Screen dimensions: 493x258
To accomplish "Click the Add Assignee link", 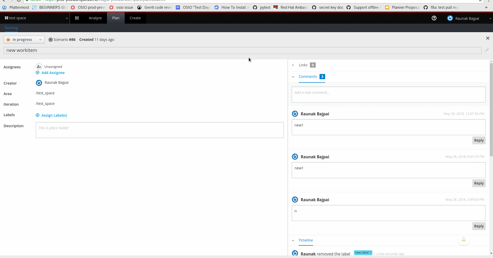I will (53, 73).
